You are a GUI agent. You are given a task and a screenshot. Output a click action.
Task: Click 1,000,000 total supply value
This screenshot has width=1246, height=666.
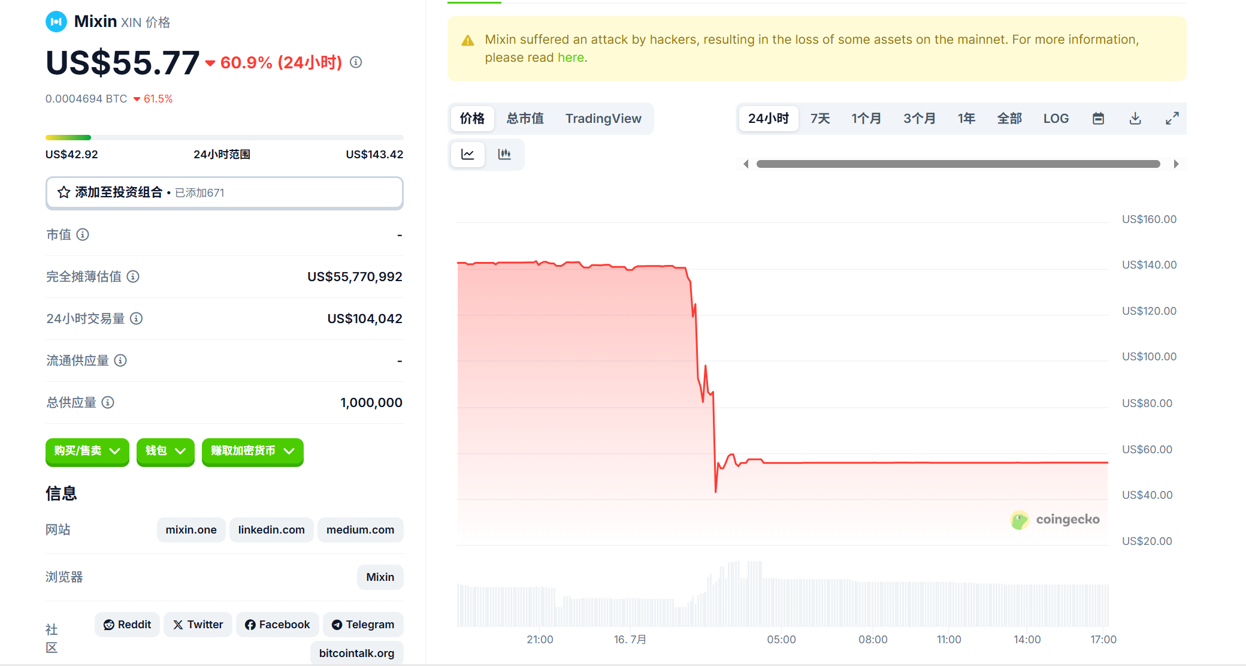[371, 402]
